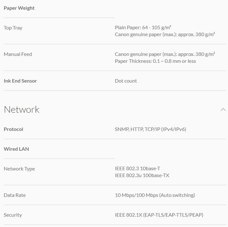228x227 pixels.
Task: Select the IEEE 802.1X EAP-TLS security value
Action: pyautogui.click(x=159, y=215)
